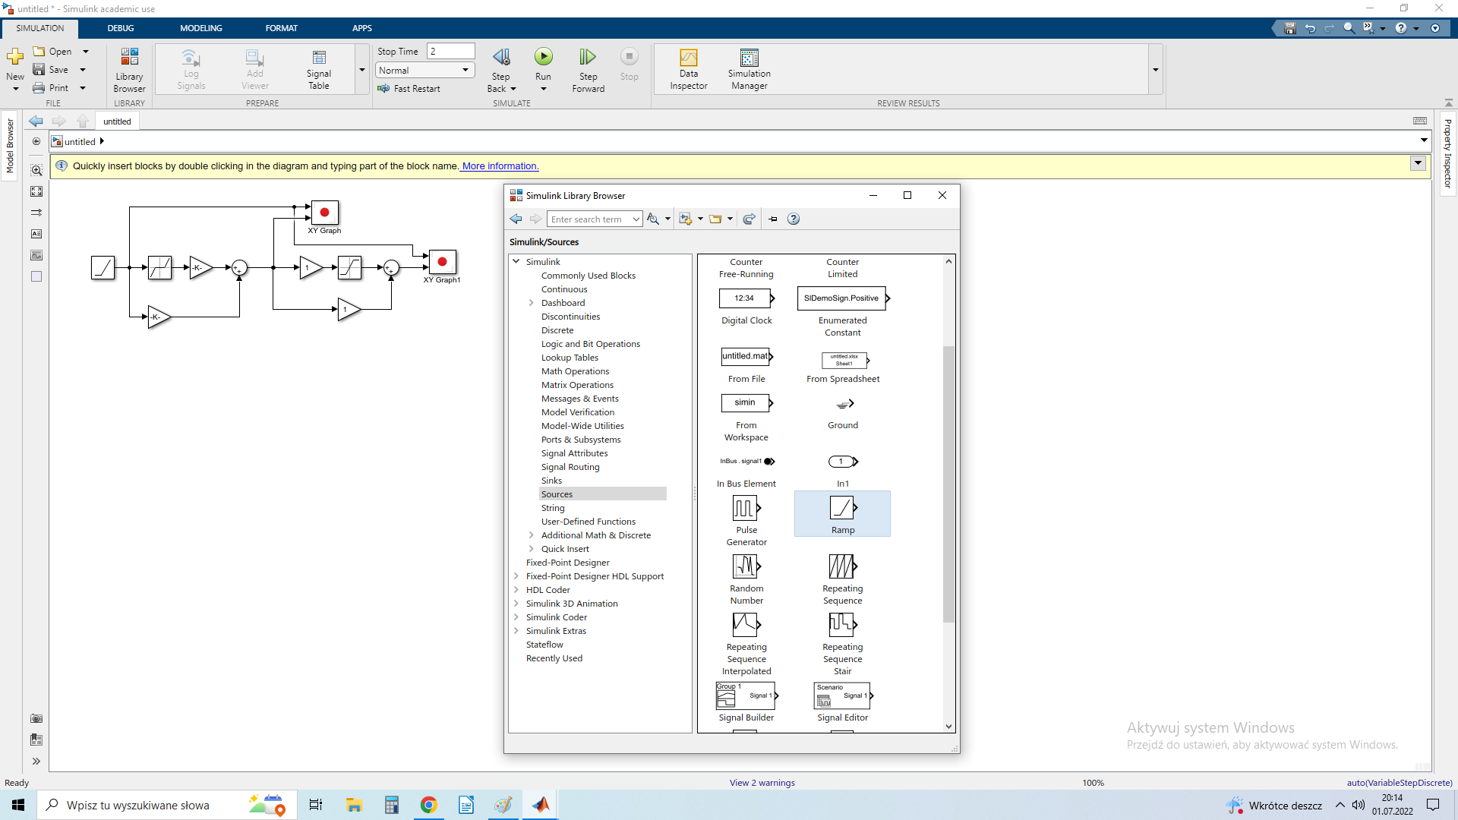Viewport: 1458px width, 820px height.
Task: Select the Random Number block
Action: [x=746, y=579]
